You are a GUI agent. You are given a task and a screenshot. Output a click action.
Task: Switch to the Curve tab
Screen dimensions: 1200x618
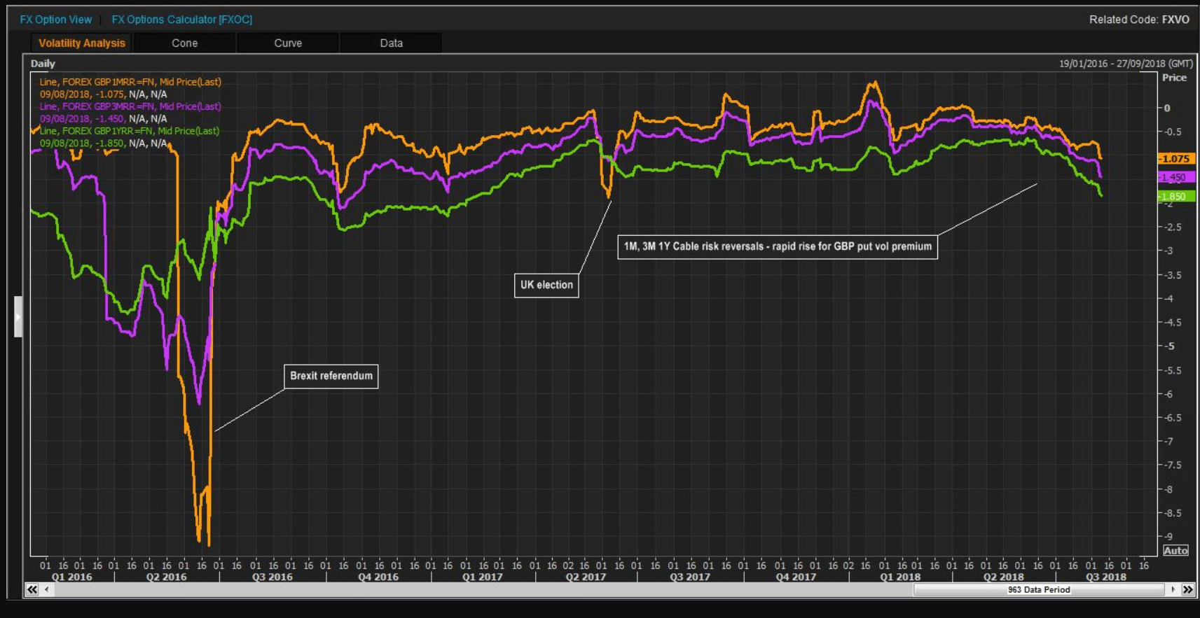tap(288, 43)
